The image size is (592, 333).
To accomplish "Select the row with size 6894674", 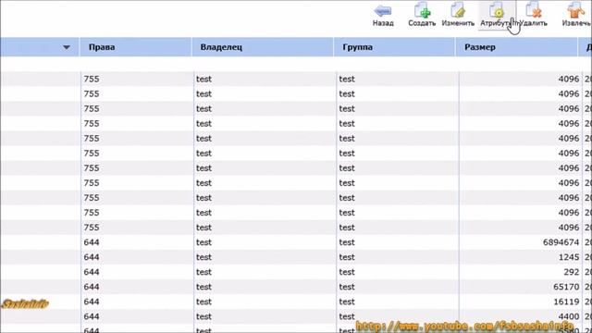I will tap(296, 242).
